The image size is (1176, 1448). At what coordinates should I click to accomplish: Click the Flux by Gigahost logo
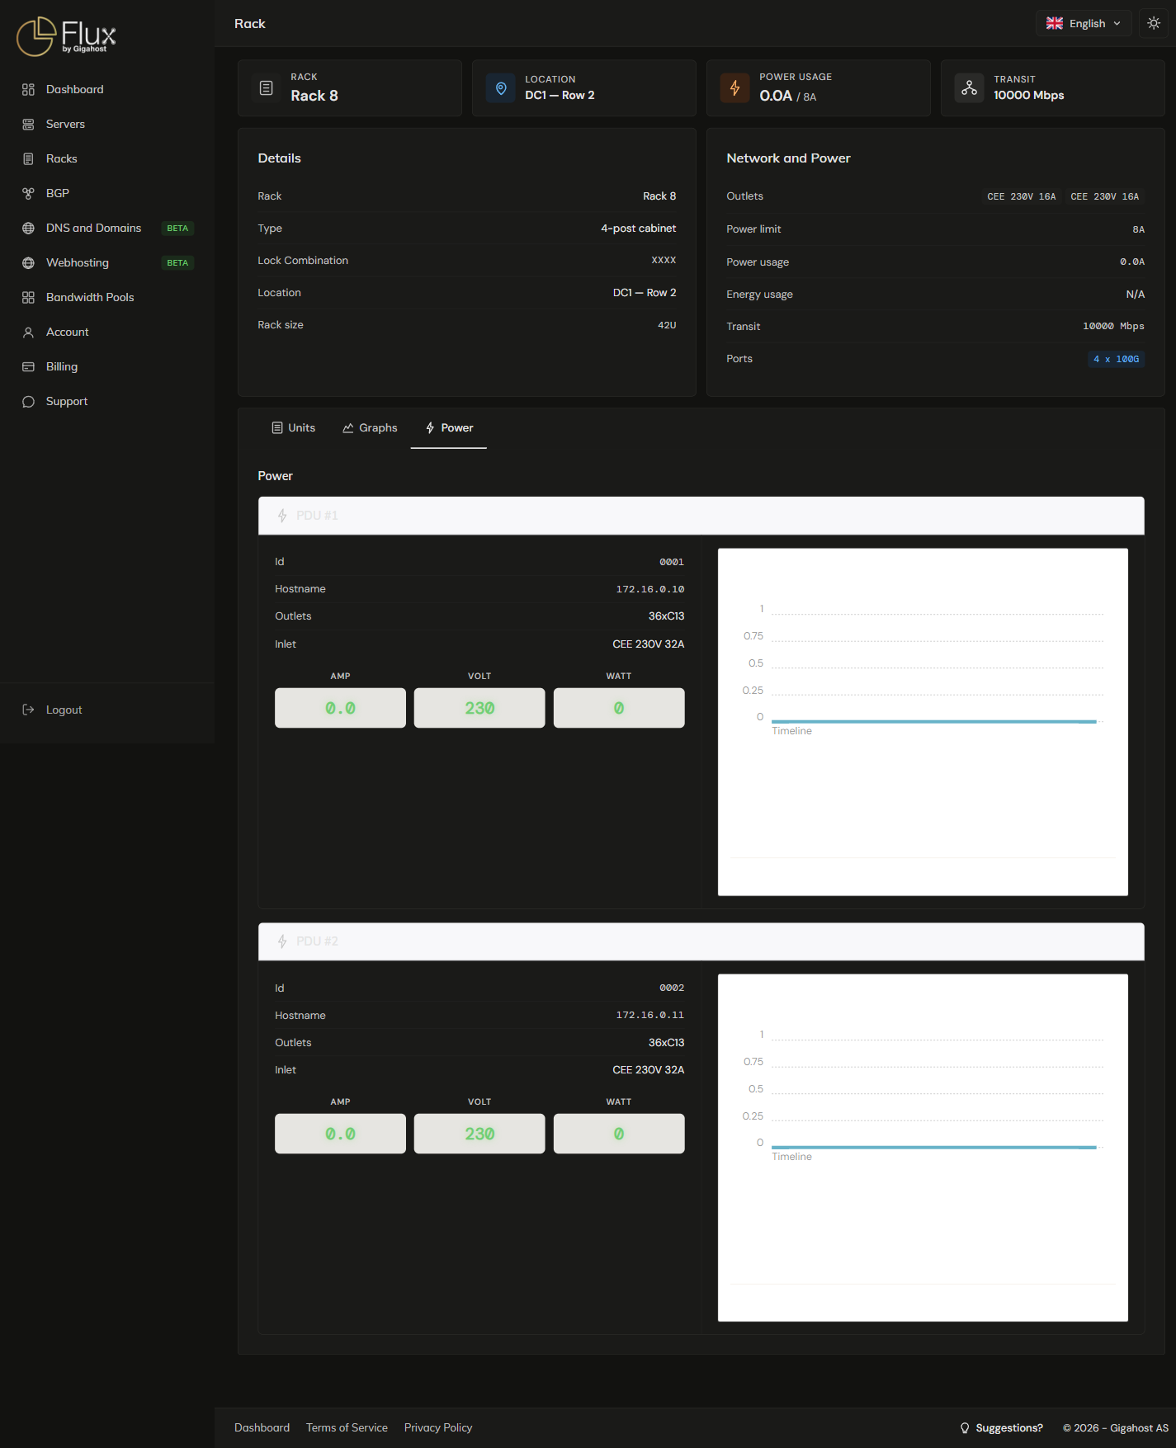click(66, 36)
